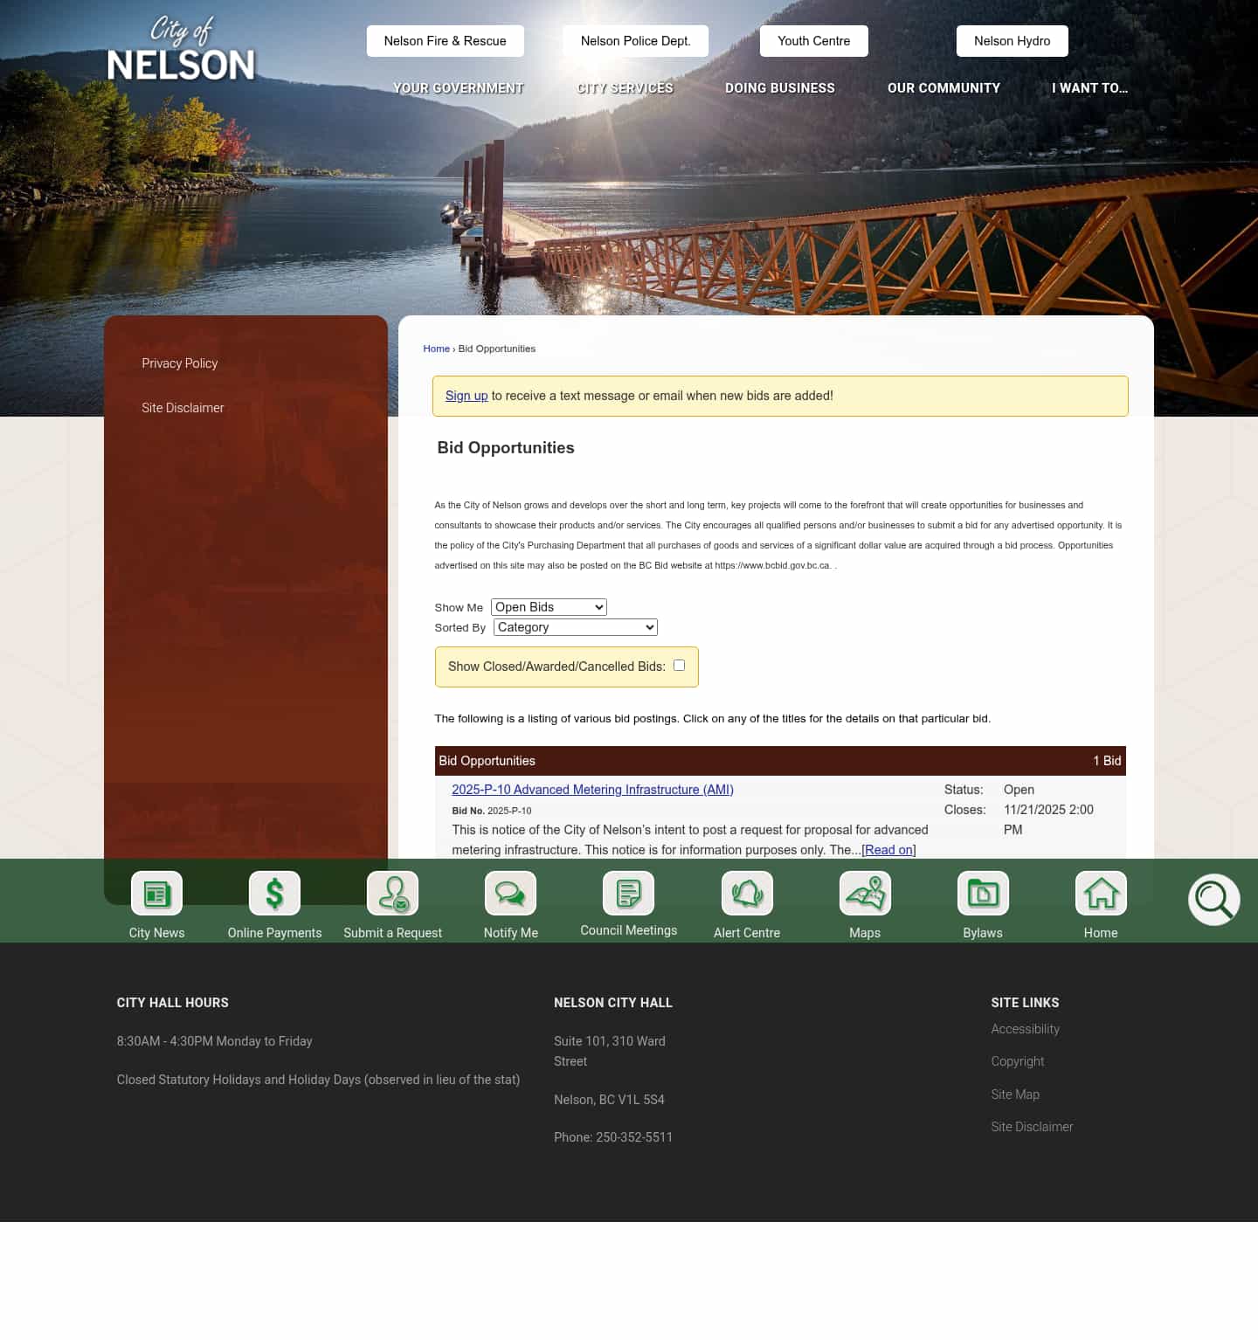Screen dimensions: 1258x1340
Task: Click the Home breadcrumb link
Action: point(436,349)
